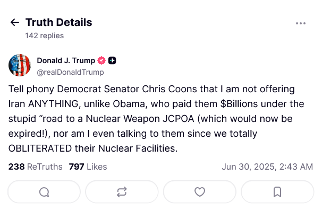Click the word JCPOA in the post
322x211 pixels.
click(x=179, y=119)
